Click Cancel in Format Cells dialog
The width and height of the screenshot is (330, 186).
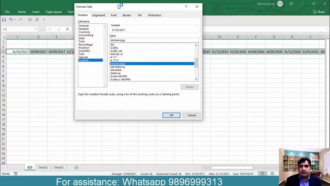(192, 115)
